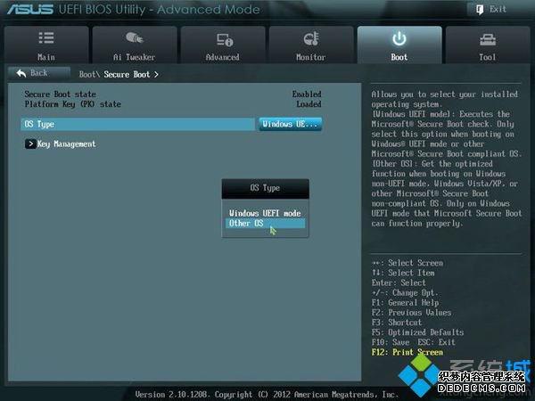Click Version 2.10.1208 copyright text
Viewport: 535px width, 401px height.
pos(267,395)
